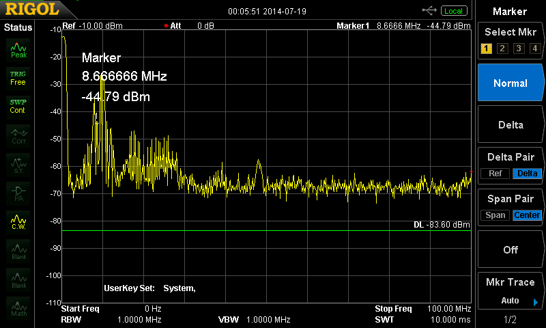
Task: Click the DL -83.60 dBm label
Action: (442, 225)
